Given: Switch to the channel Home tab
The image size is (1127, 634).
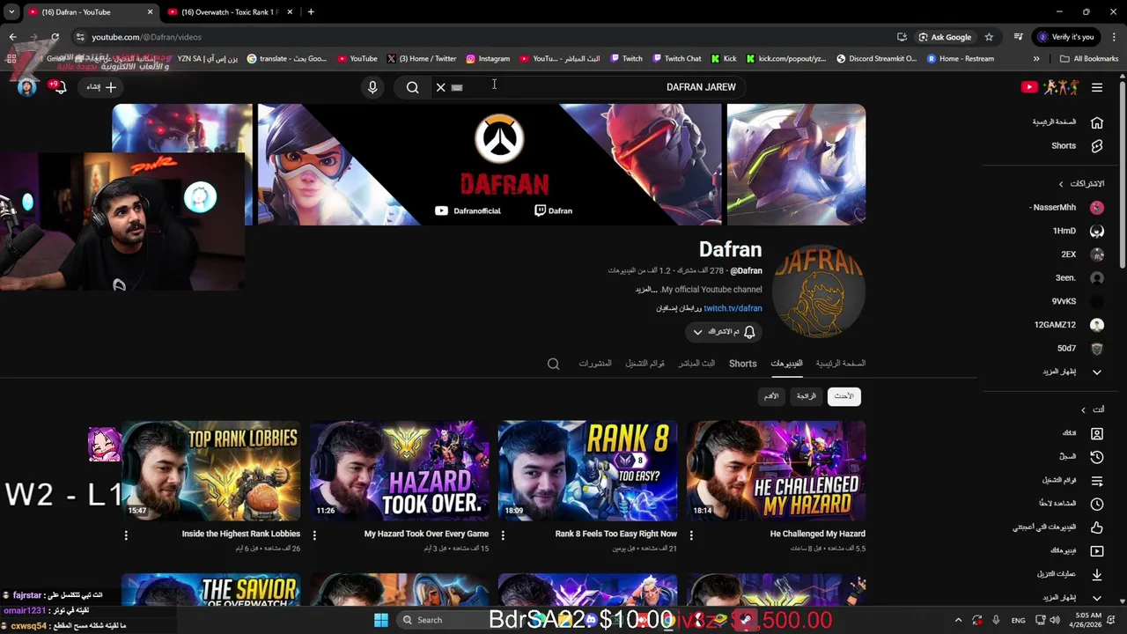Looking at the screenshot, I should [840, 363].
